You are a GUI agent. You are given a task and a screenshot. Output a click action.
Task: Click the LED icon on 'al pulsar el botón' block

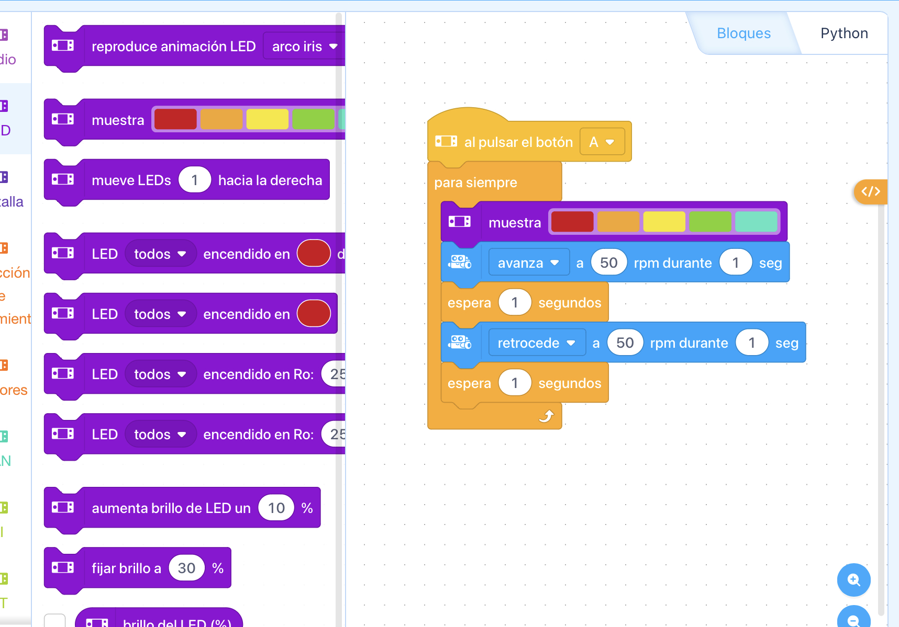pyautogui.click(x=446, y=142)
